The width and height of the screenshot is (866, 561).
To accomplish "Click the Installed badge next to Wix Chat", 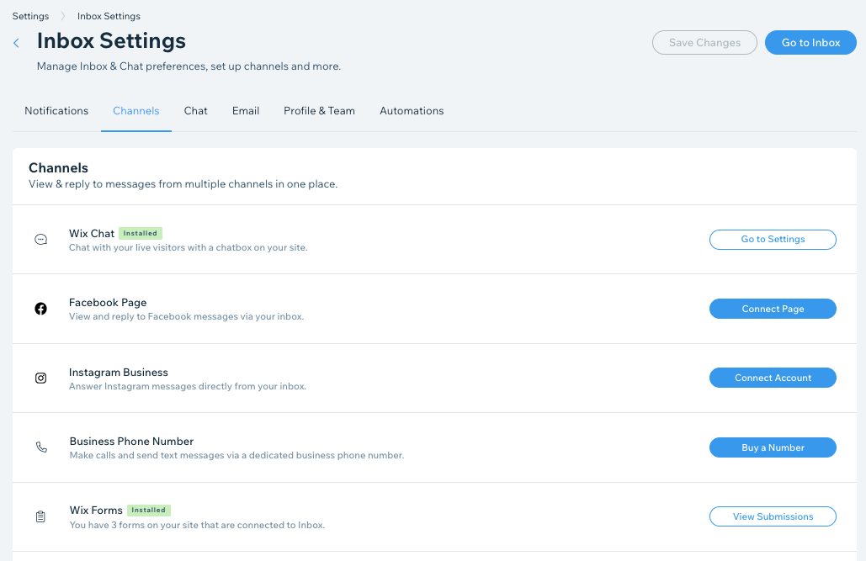I will 140,233.
